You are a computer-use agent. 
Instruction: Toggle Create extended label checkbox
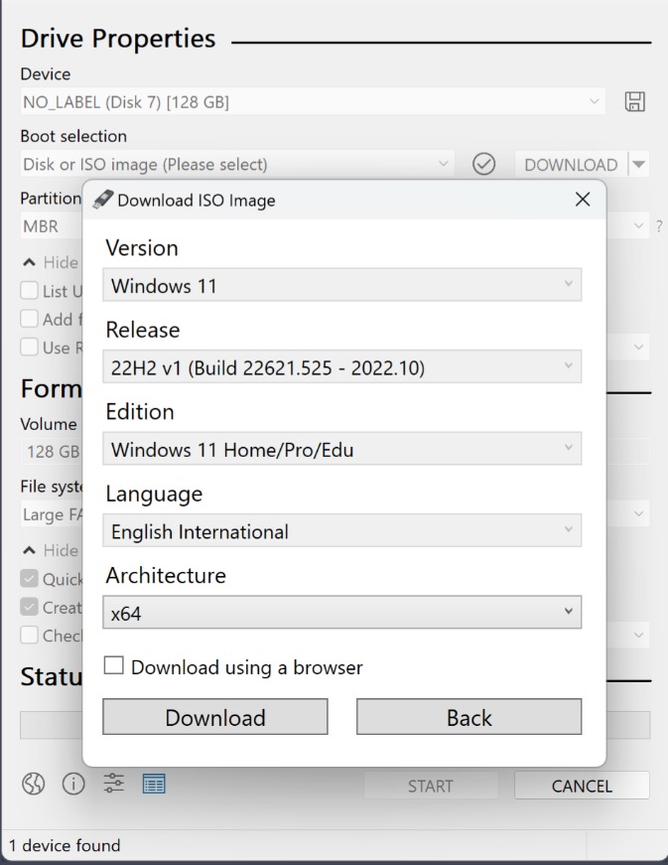point(29,607)
